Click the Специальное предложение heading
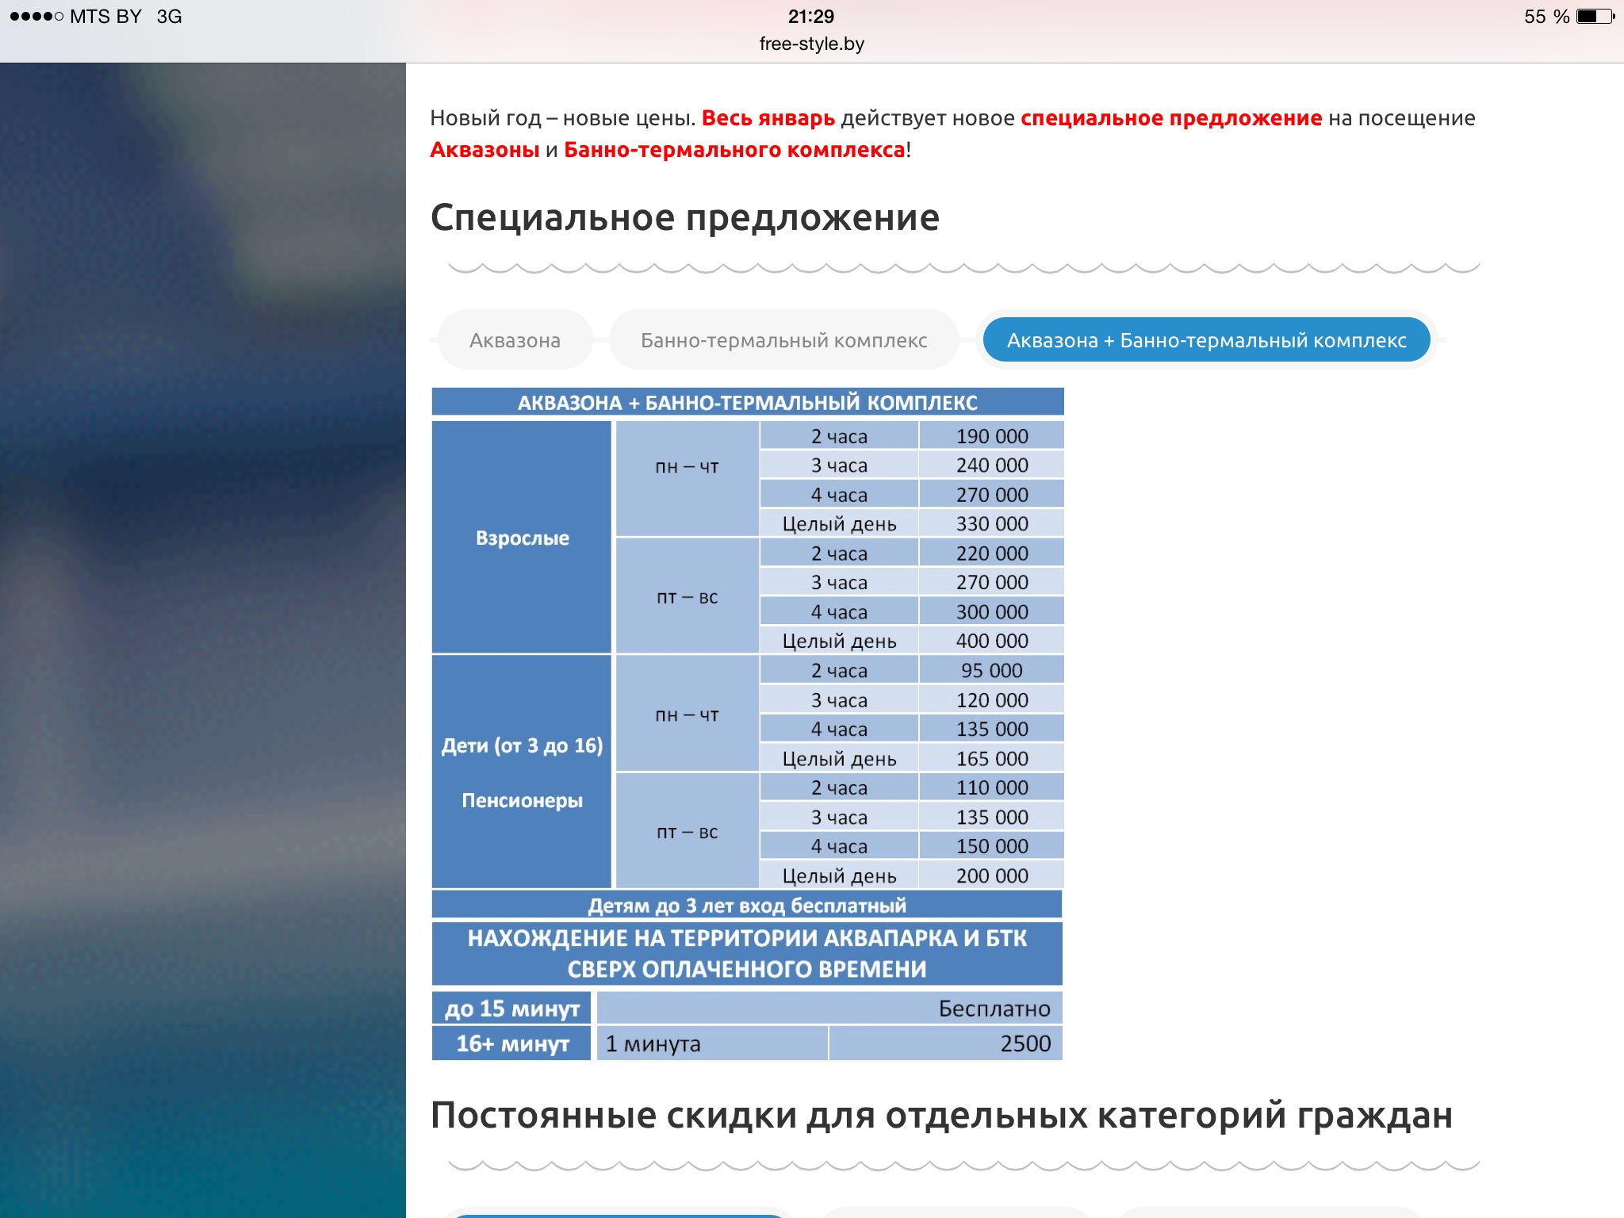This screenshot has width=1624, height=1218. pos(685,217)
